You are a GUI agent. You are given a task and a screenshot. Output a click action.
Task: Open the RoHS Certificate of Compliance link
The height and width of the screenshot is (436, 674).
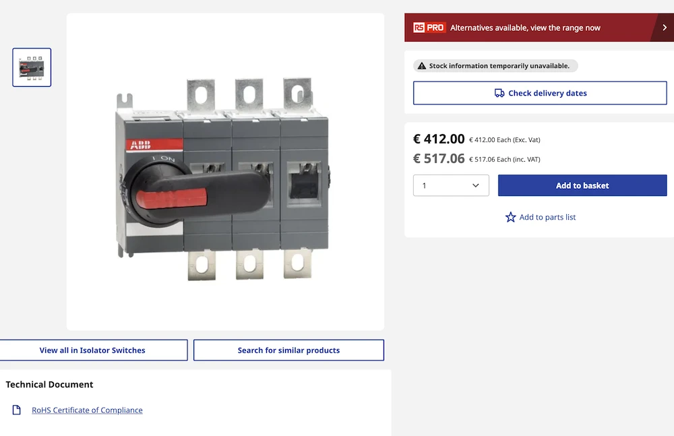click(87, 410)
